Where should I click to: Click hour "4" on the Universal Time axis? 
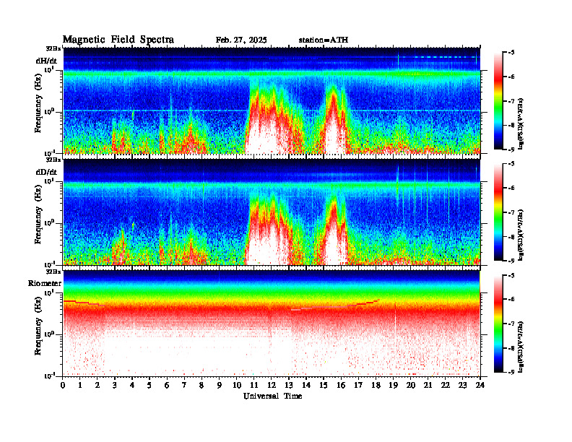coord(132,385)
